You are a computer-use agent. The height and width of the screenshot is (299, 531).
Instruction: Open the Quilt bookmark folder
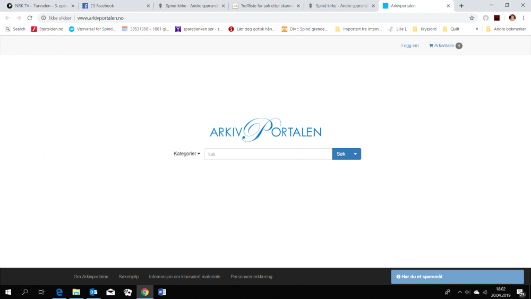pos(451,29)
